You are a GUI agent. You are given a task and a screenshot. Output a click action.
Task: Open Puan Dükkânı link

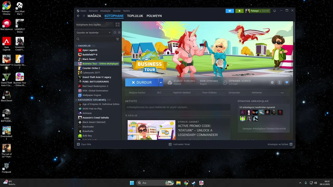(209, 93)
